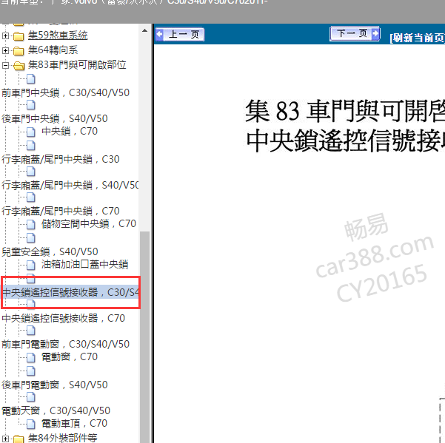Open 中央鎖遙控信號接收器，C70 page
Viewport: 445px width, 443px height.
click(x=63, y=318)
